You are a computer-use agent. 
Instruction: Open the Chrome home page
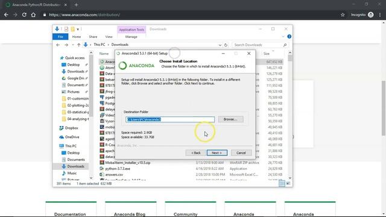pyautogui.click(x=33, y=14)
